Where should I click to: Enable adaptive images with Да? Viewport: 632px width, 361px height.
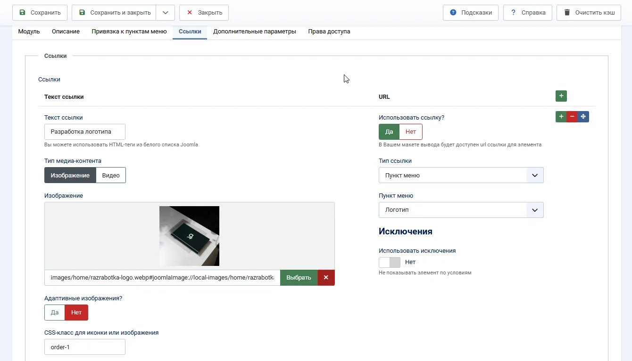(55, 313)
